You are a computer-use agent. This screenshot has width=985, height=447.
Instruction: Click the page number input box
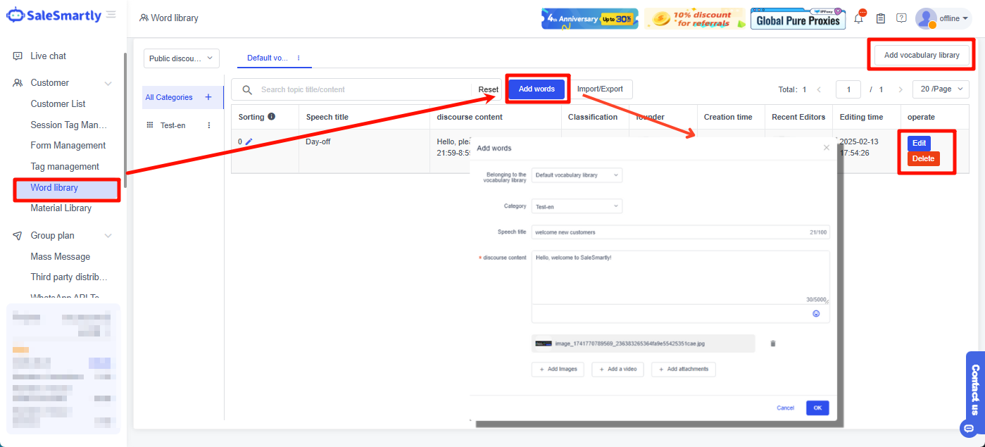848,89
